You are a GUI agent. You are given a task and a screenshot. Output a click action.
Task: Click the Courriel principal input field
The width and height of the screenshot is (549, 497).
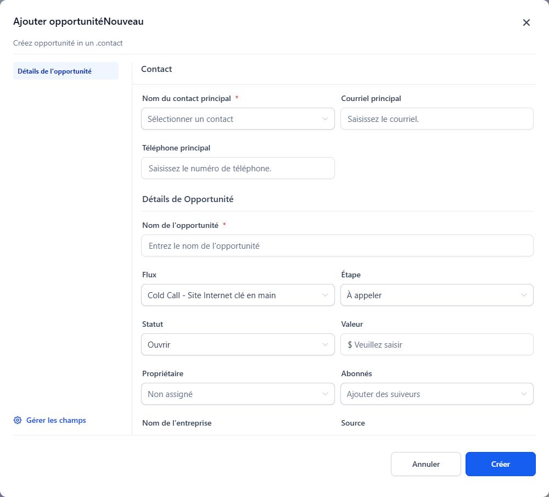click(436, 119)
